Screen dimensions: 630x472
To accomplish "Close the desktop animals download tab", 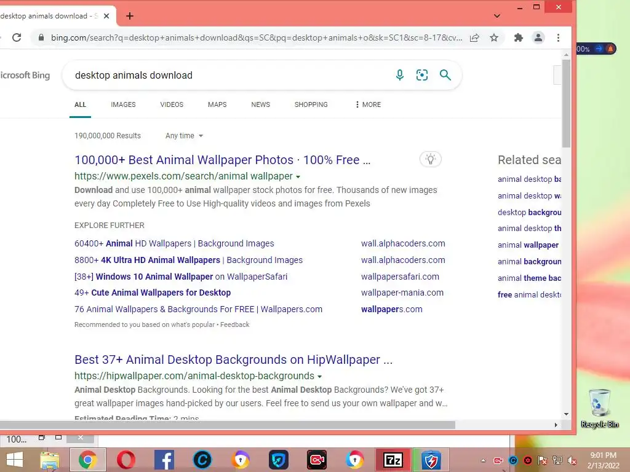I will 106,16.
